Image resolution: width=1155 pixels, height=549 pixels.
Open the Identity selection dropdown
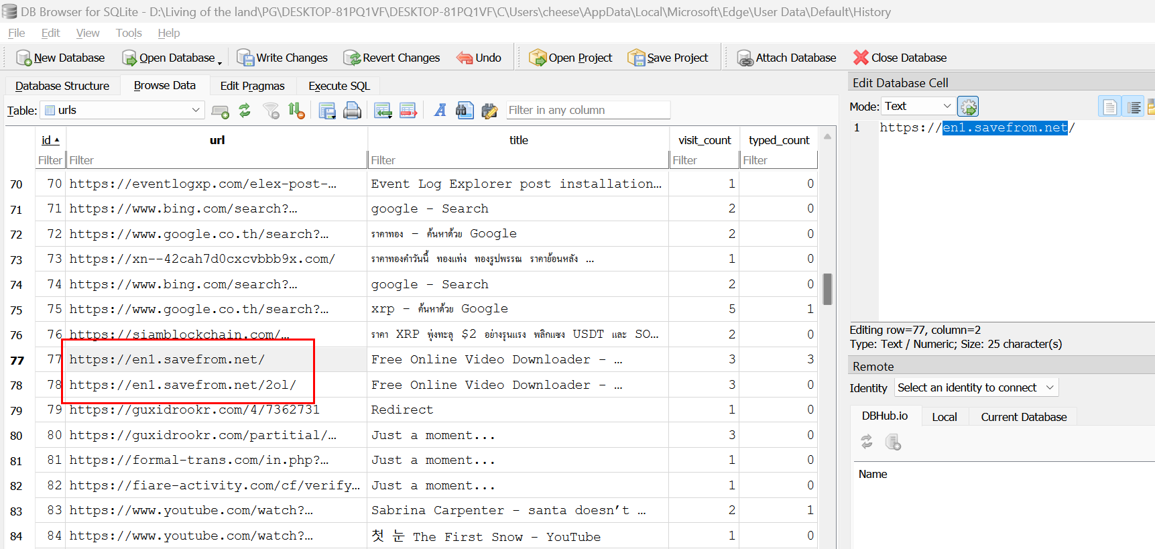tap(975, 387)
